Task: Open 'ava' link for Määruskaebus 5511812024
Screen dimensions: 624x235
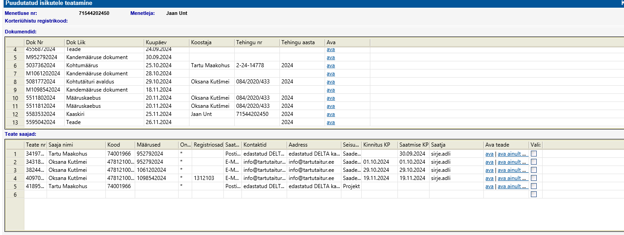Action: coord(331,106)
